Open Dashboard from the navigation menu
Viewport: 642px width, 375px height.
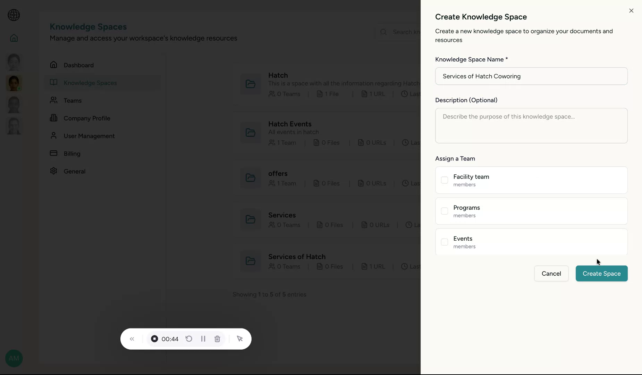point(78,65)
